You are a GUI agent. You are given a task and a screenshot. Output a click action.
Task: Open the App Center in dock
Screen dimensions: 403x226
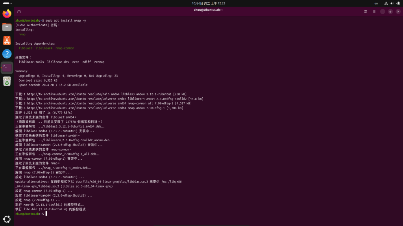(x=7, y=40)
